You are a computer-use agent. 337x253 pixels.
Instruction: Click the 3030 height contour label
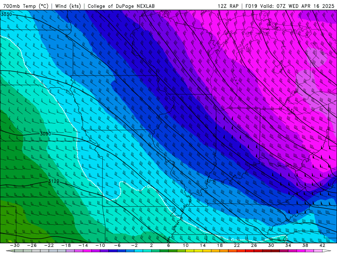coord(6,14)
